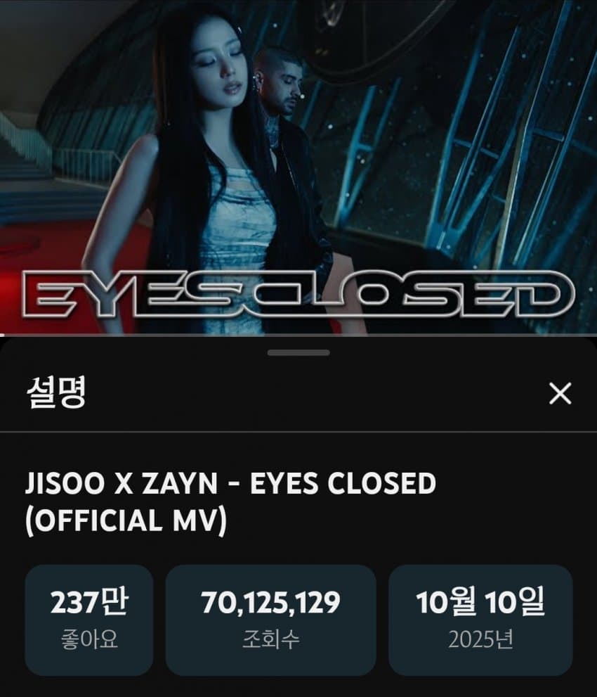Viewport: 597px width, 697px height.
Task: Select the JISOO X ZAYN title line
Action: click(231, 483)
